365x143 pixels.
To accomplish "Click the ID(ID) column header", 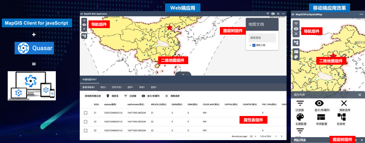I will point(97,105).
